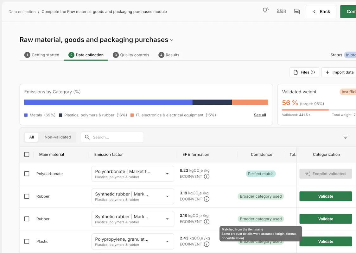Click the Validated: 441.5 t text
Viewport: 356px width, 253px height.
point(296,115)
